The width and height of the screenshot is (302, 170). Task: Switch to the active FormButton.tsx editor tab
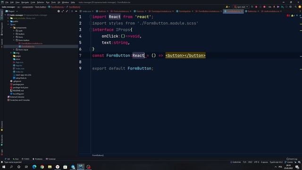234,11
